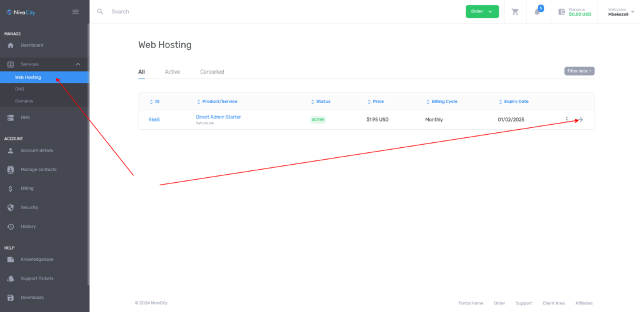Viewport: 640px width, 312px height.
Task: Click the Client Area footer link
Action: tap(554, 303)
